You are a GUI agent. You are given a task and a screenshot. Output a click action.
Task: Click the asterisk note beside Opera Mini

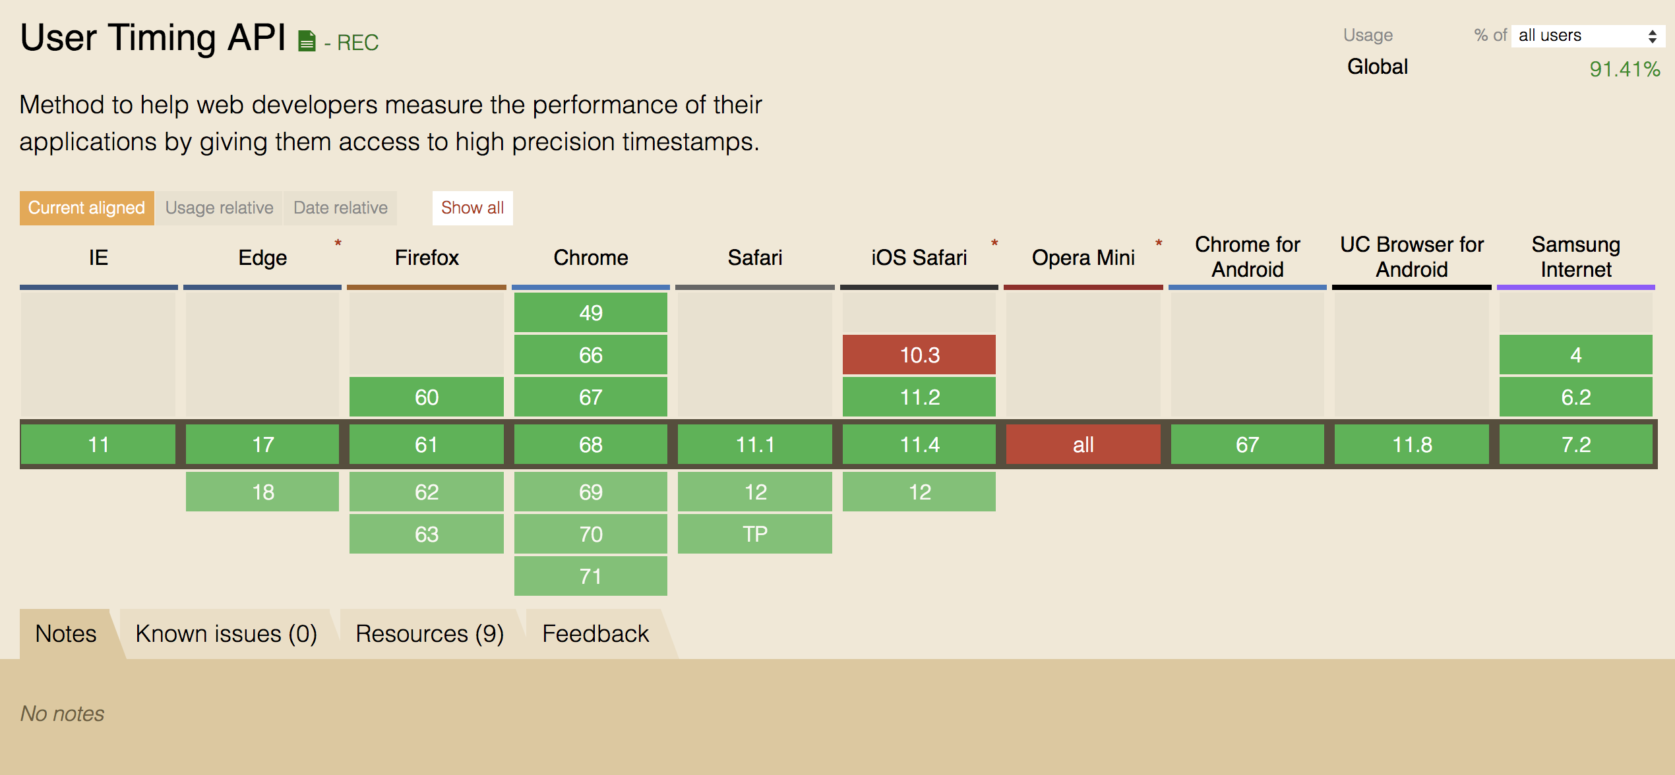1159,243
